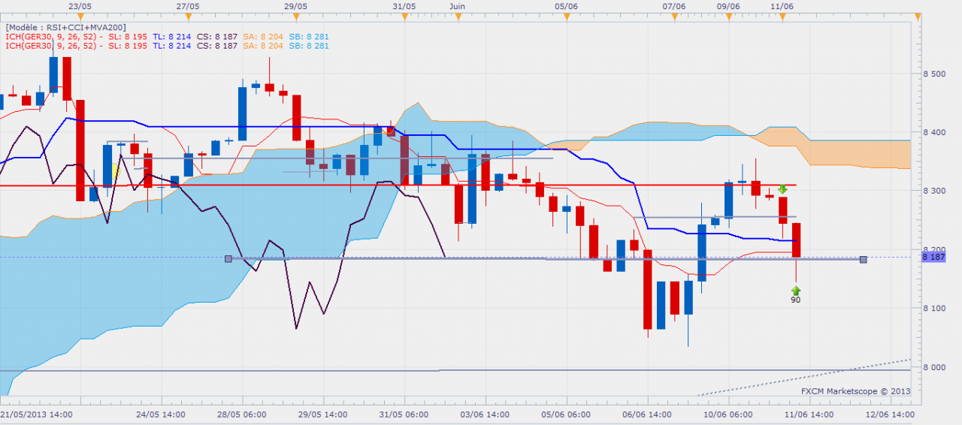The image size is (962, 425).
Task: Click the 29/05 14:00 time label
Action: coord(323,414)
